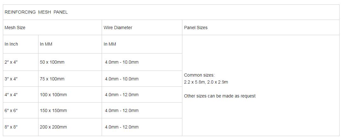
Task: Select the 8" x 8" inch cell
Action: pos(21,127)
